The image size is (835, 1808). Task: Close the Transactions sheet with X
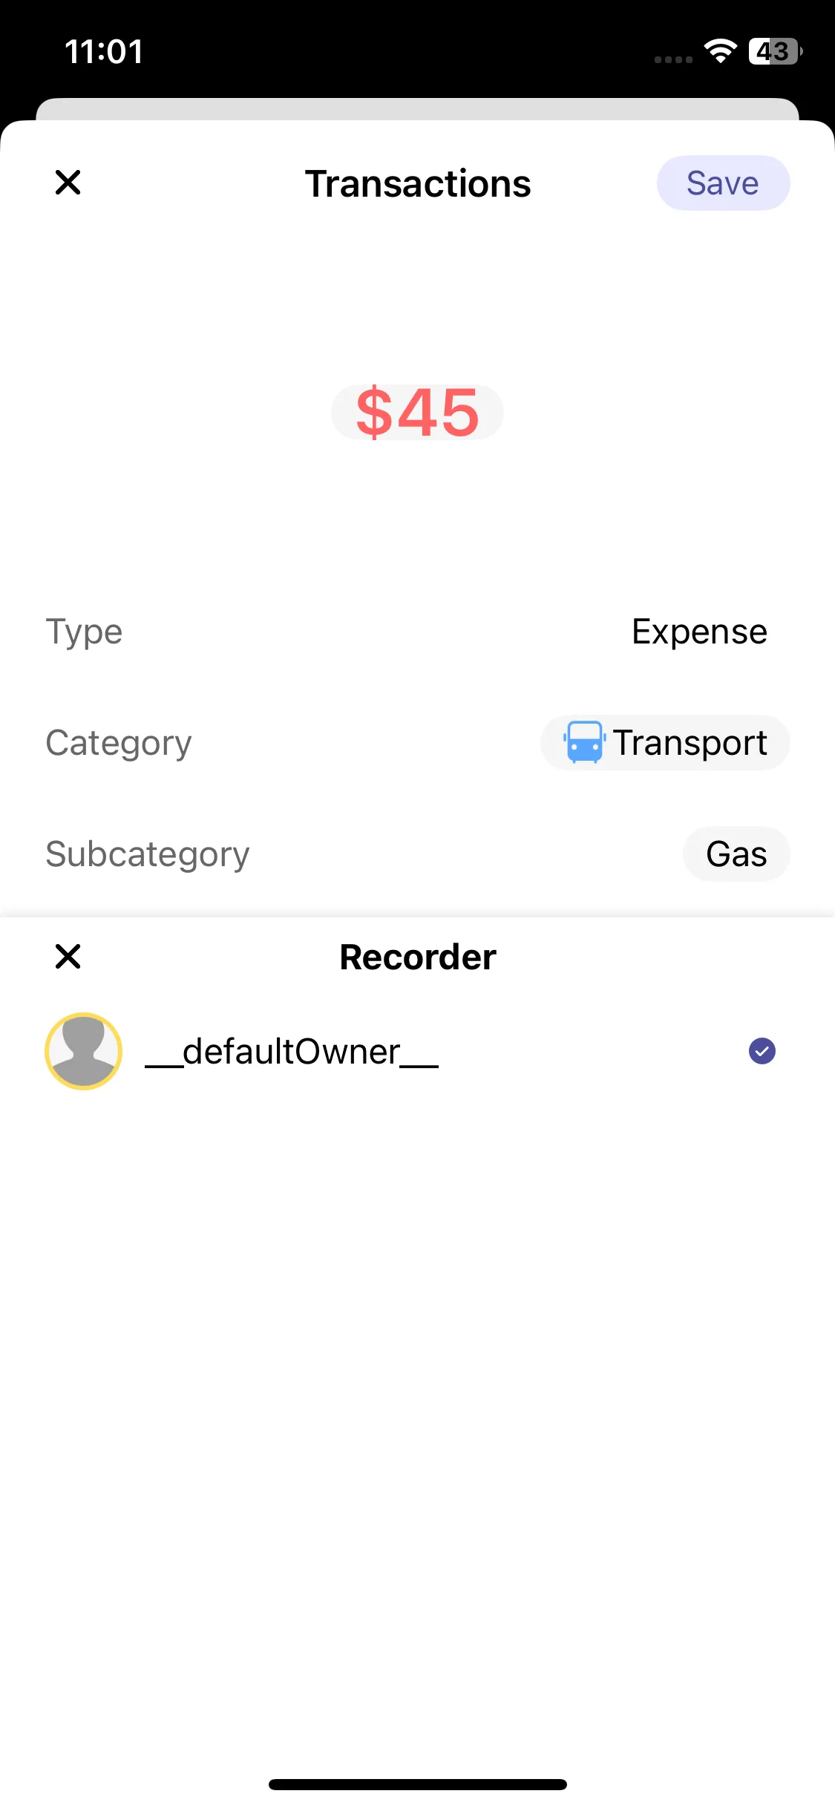pos(68,183)
